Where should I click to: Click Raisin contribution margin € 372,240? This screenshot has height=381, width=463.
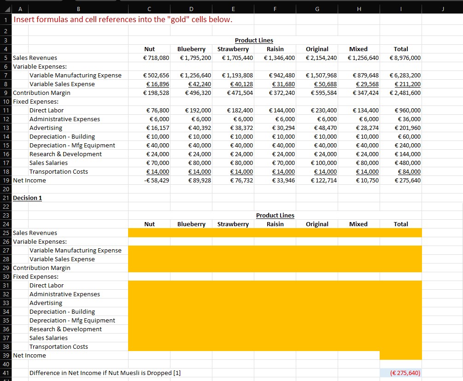tap(281, 93)
